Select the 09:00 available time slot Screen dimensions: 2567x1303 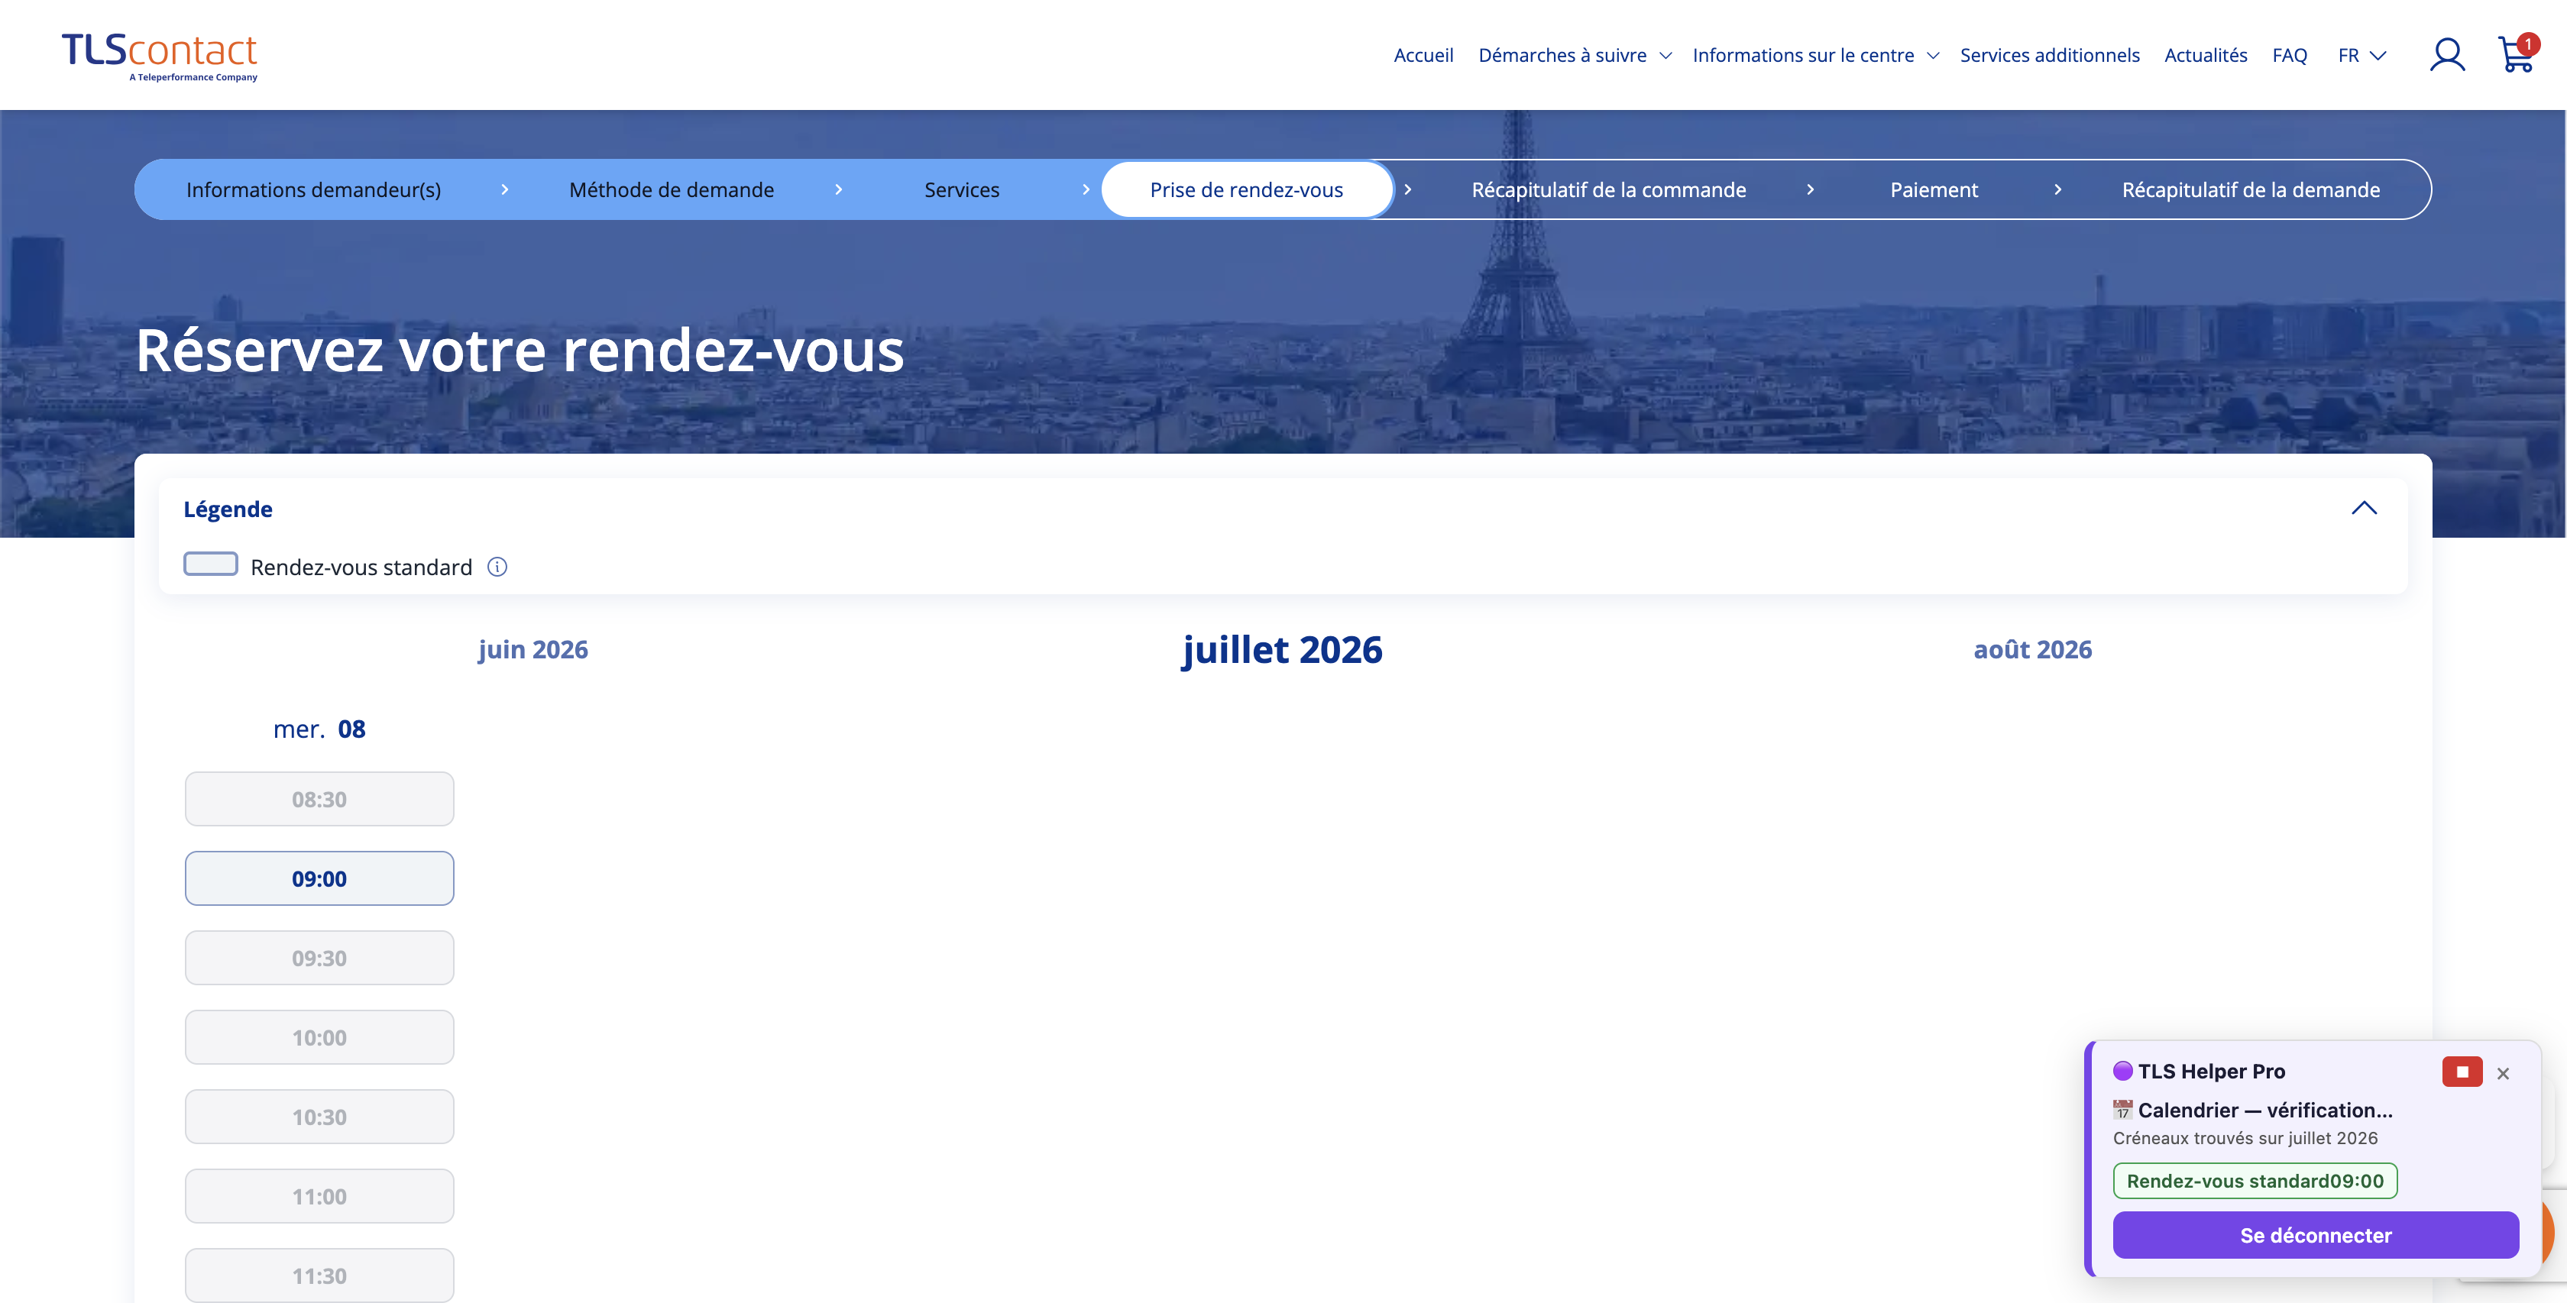click(x=319, y=878)
